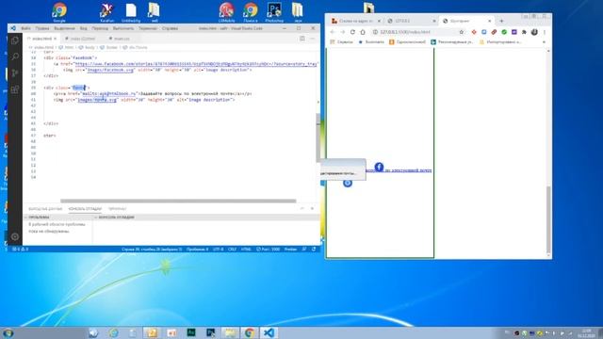Viewport: 603px width, 339px height.
Task: Click the blue mail icon on the web page
Action: pyautogui.click(x=348, y=183)
